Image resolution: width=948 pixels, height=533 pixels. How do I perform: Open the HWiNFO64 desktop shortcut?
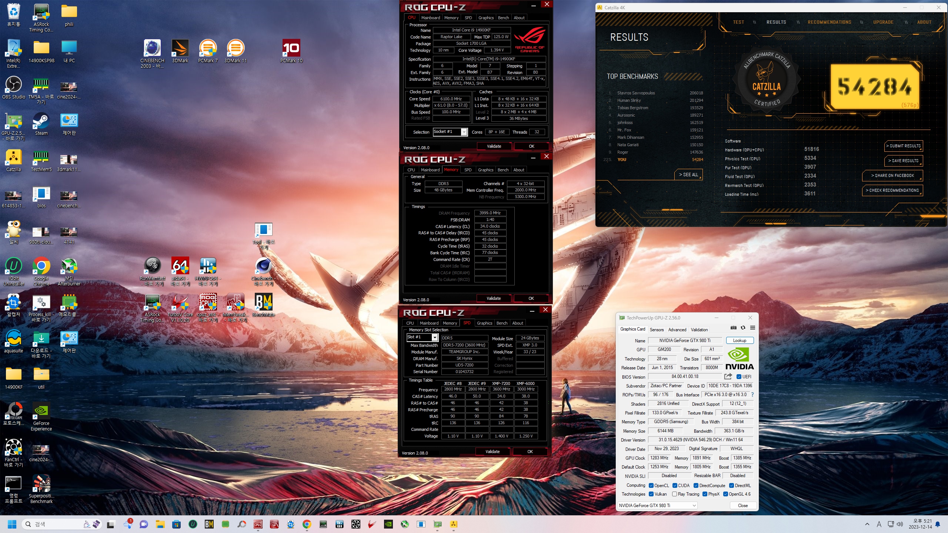(x=208, y=272)
